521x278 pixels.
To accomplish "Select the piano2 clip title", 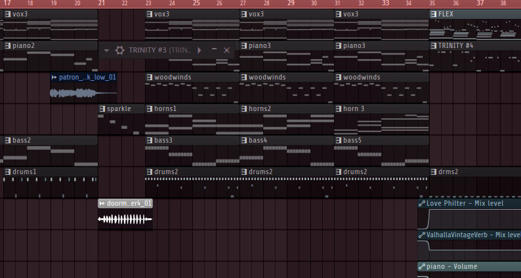I will tap(23, 46).
